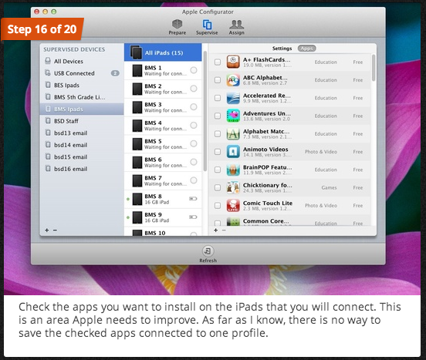The height and width of the screenshot is (360, 426).
Task: Select the BMS 8 iPad icon
Action: [x=137, y=199]
